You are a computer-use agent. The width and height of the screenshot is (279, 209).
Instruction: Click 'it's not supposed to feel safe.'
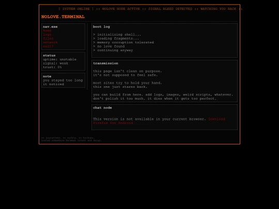(x=125, y=75)
